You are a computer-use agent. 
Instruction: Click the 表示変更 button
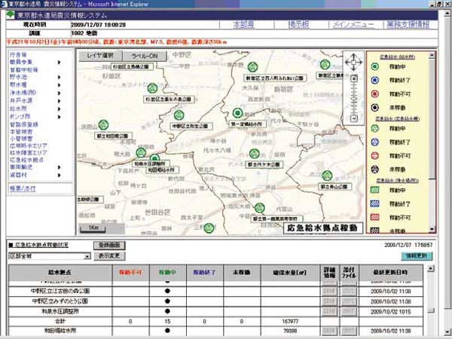pos(111,256)
